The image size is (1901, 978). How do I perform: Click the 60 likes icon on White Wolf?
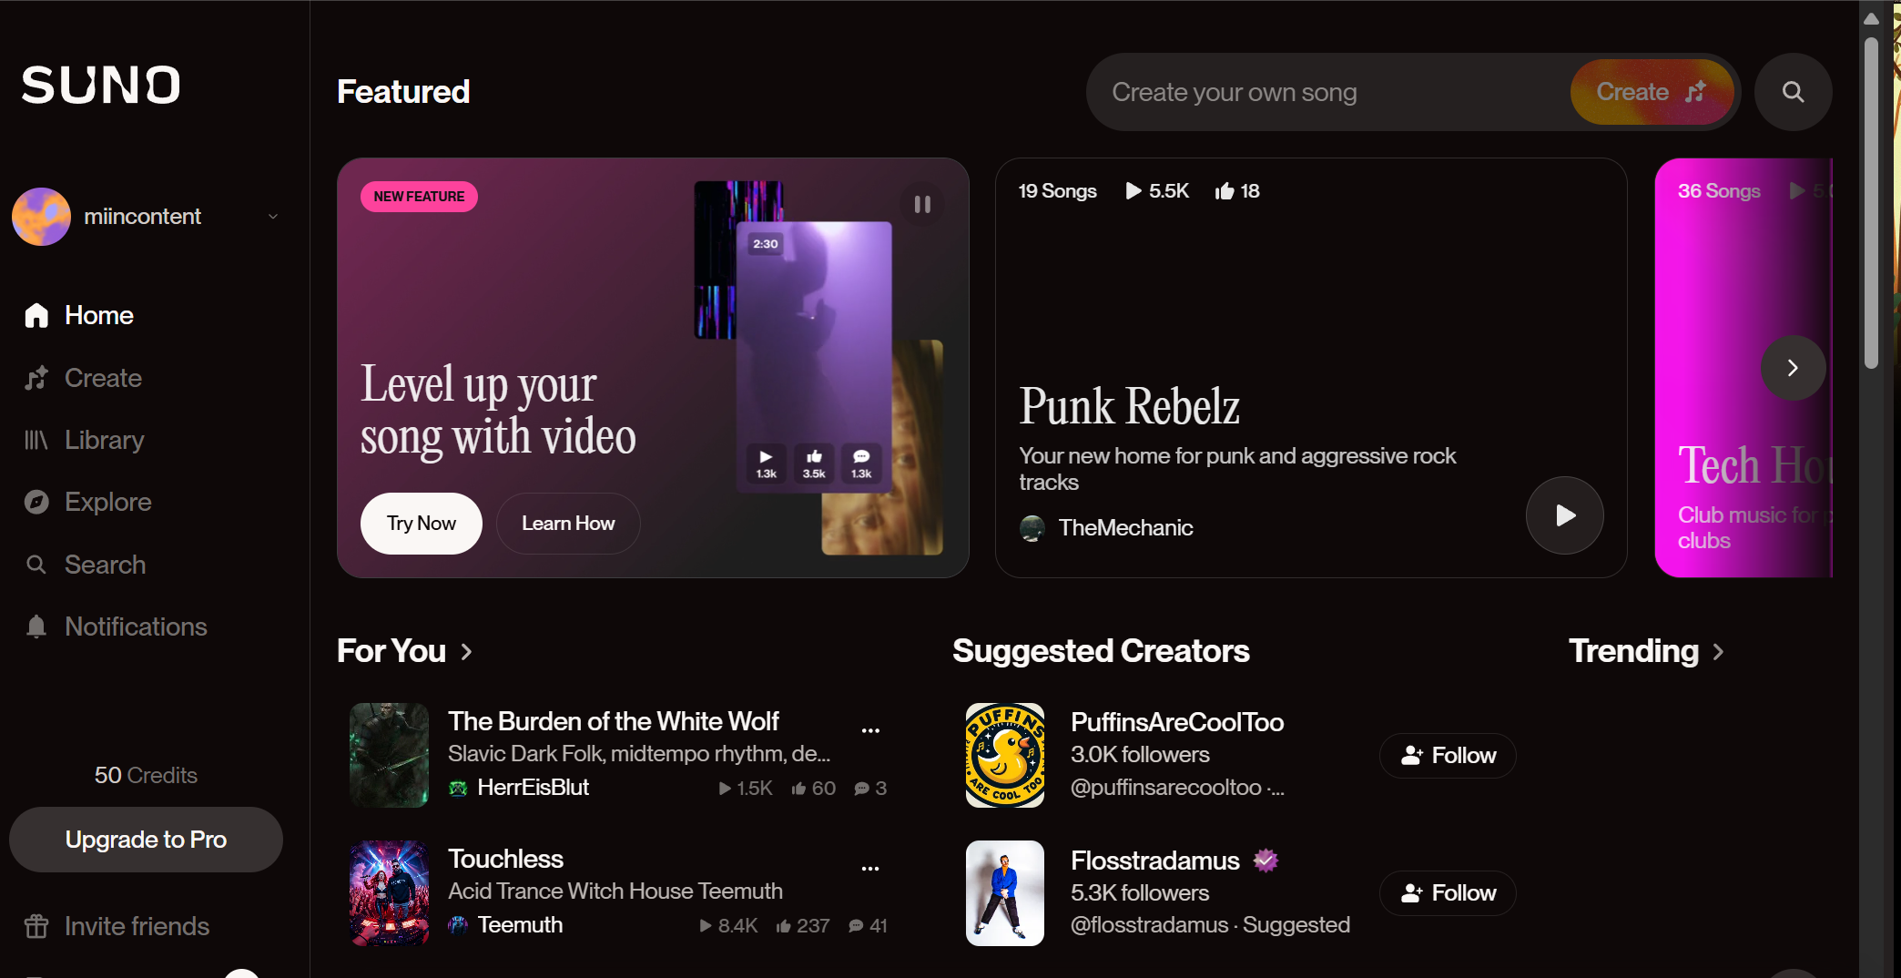click(x=798, y=789)
